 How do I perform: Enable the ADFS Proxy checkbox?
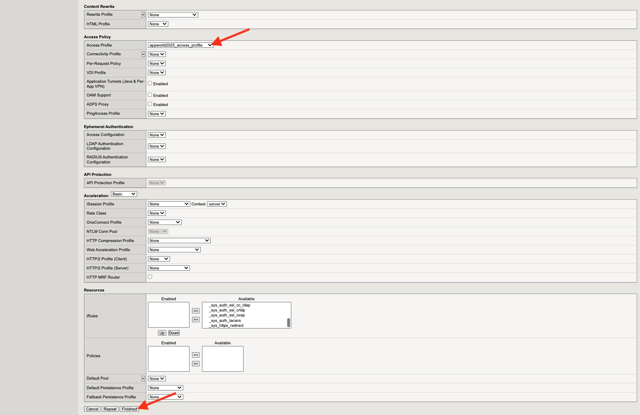[x=150, y=104]
